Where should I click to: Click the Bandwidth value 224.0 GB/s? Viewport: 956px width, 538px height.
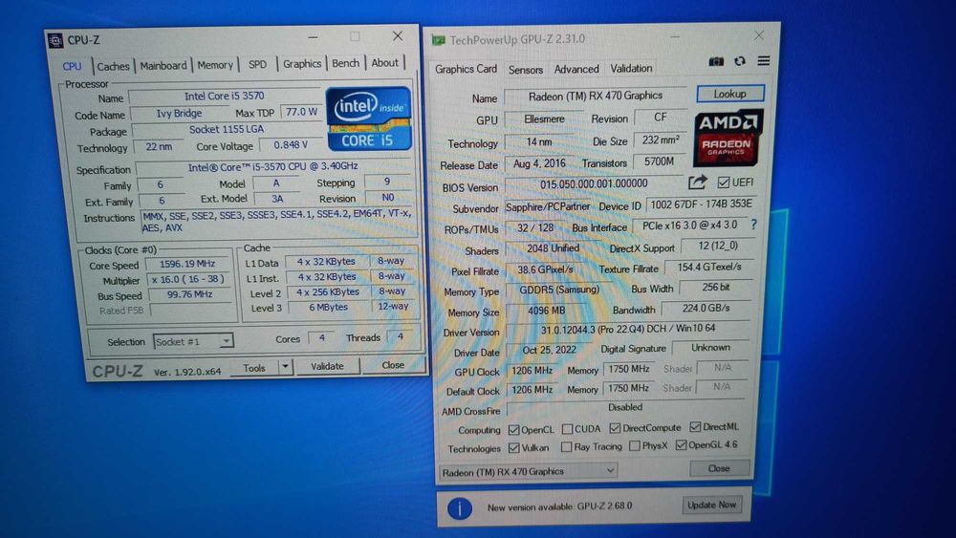click(706, 308)
